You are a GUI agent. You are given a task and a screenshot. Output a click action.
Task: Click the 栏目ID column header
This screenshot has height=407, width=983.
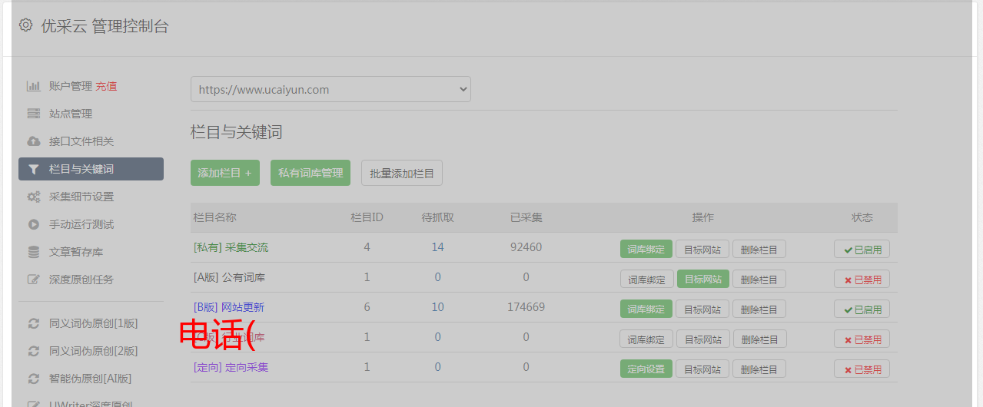[367, 217]
